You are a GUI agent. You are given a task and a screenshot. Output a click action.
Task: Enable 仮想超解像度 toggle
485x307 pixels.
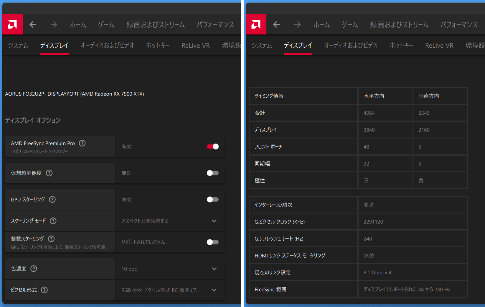(213, 173)
